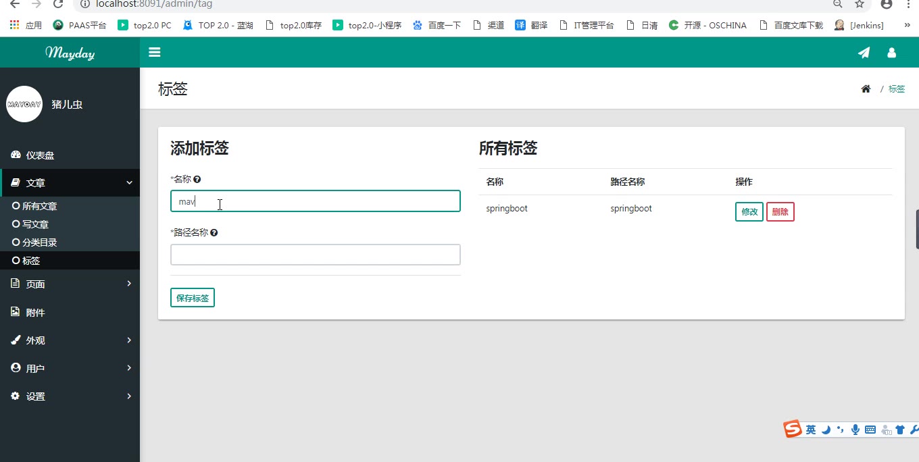Show the 名称 help question mark
This screenshot has width=919, height=462.
point(197,180)
